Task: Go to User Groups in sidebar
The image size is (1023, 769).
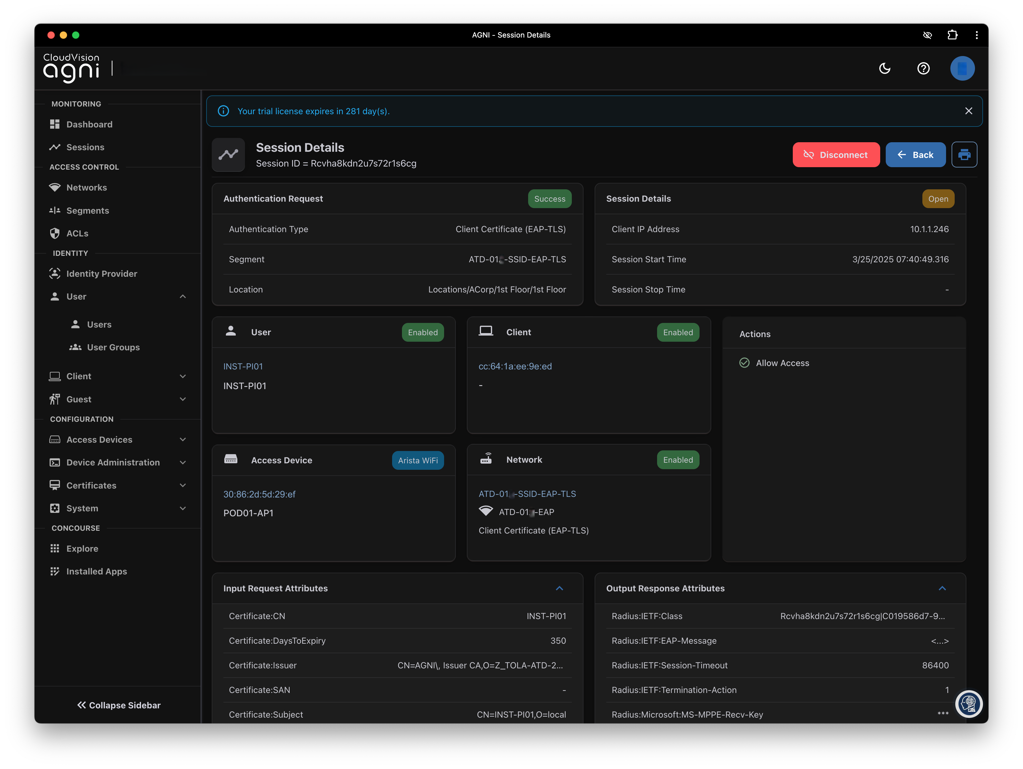Action: [x=113, y=347]
